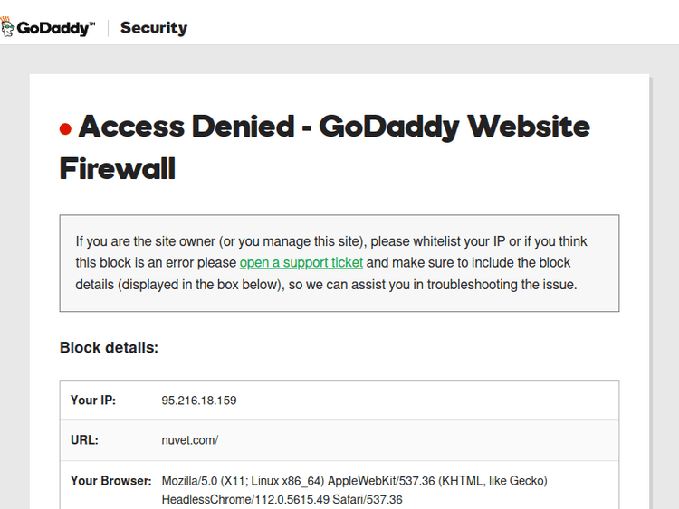
Task: Click the Your IP label
Action: 93,401
